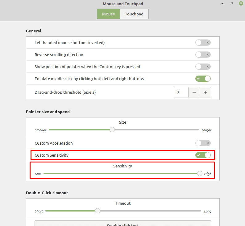This screenshot has height=226, width=245.
Task: Turn off Custom Sensitivity switch
Action: [203, 155]
